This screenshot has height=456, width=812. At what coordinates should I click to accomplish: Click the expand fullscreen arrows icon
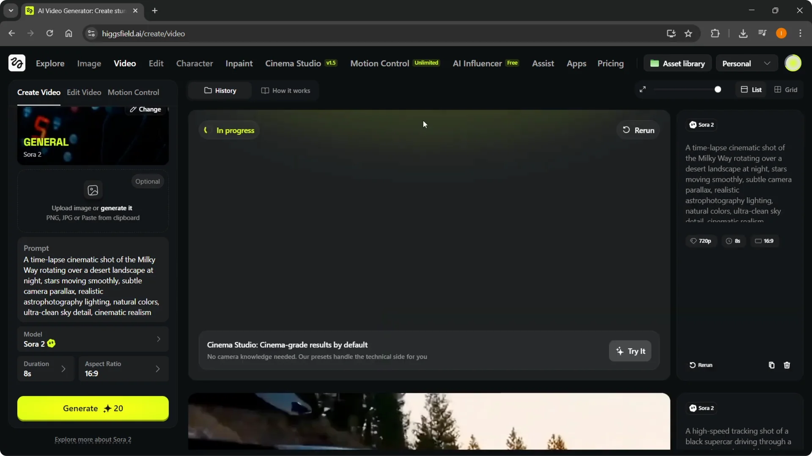pos(643,89)
